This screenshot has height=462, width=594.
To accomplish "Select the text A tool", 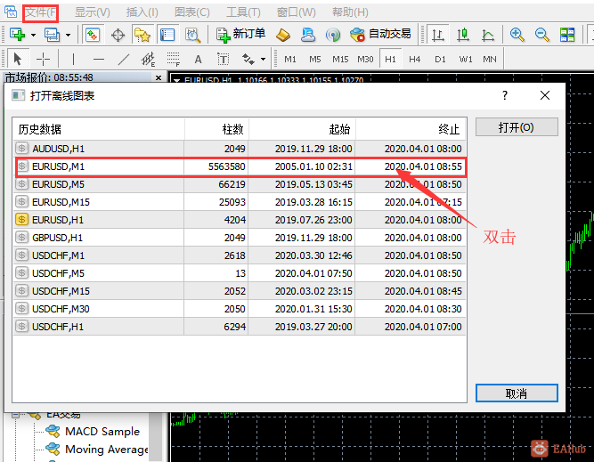I will pyautogui.click(x=198, y=59).
